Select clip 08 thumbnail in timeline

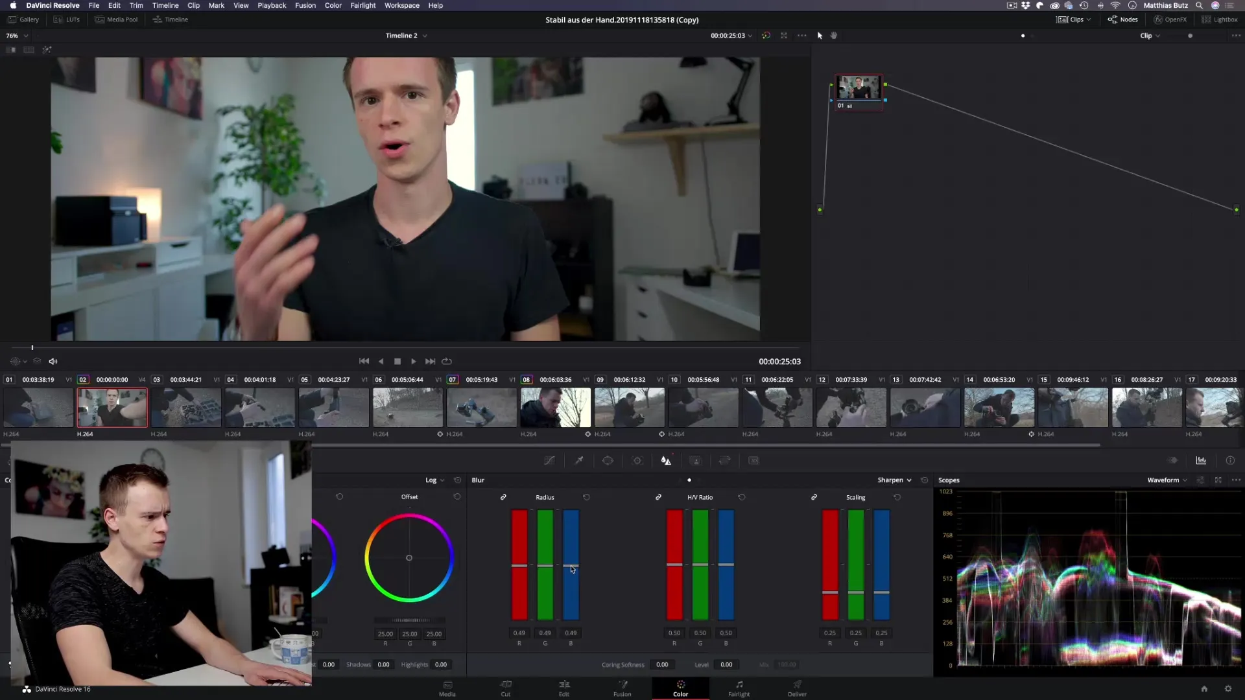click(556, 408)
